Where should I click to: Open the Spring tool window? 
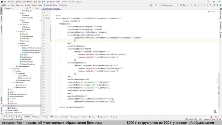pyautogui.click(x=114, y=117)
